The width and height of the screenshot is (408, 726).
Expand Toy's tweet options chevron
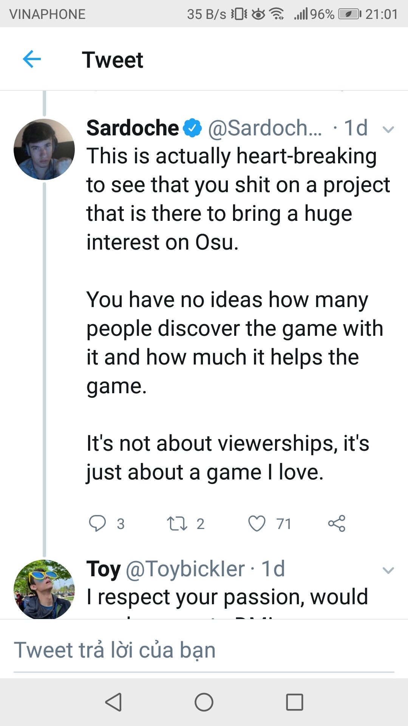(x=388, y=570)
